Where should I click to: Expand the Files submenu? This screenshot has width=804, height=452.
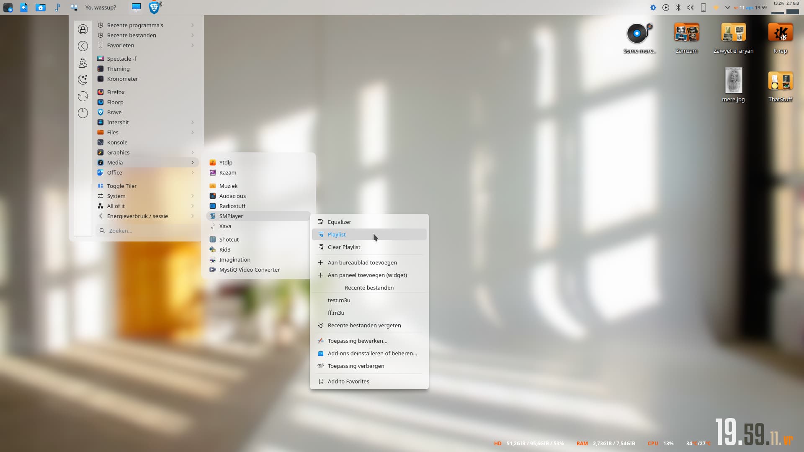(x=147, y=132)
